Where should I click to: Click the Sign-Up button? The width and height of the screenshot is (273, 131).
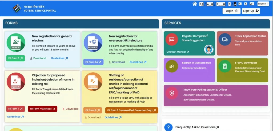[x=251, y=11]
